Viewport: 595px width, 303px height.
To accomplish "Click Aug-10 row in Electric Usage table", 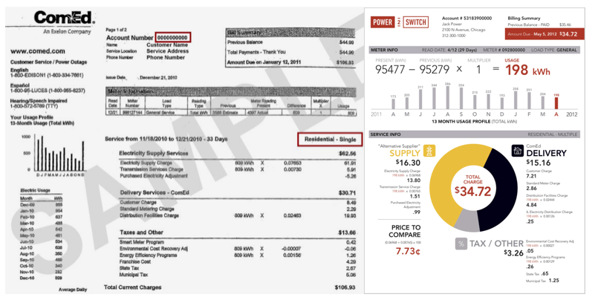I will click(41, 254).
